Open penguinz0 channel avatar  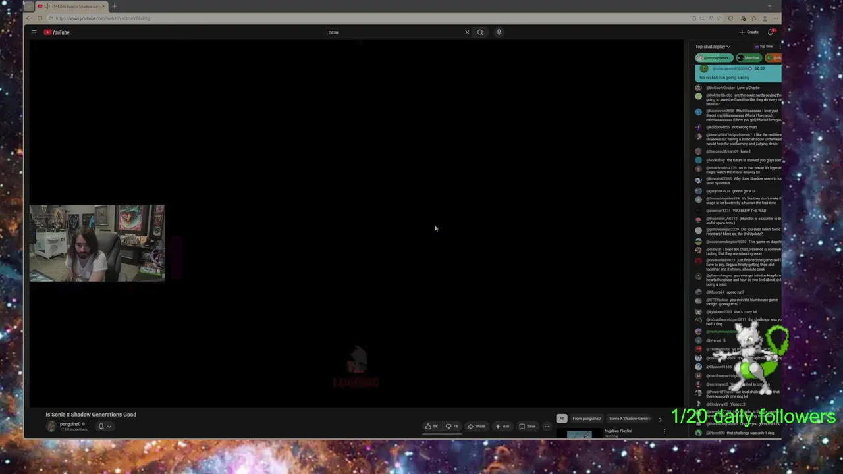(x=51, y=427)
